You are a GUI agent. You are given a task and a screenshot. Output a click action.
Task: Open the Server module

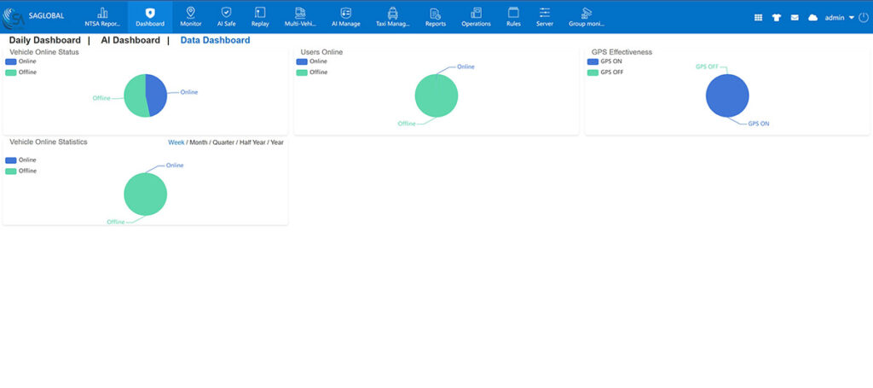pos(545,17)
